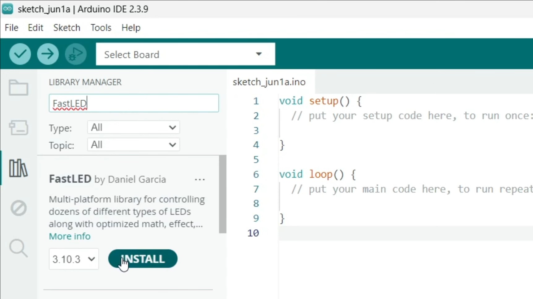Open the Search magnifier sidebar icon
The height and width of the screenshot is (299, 533).
tap(19, 248)
